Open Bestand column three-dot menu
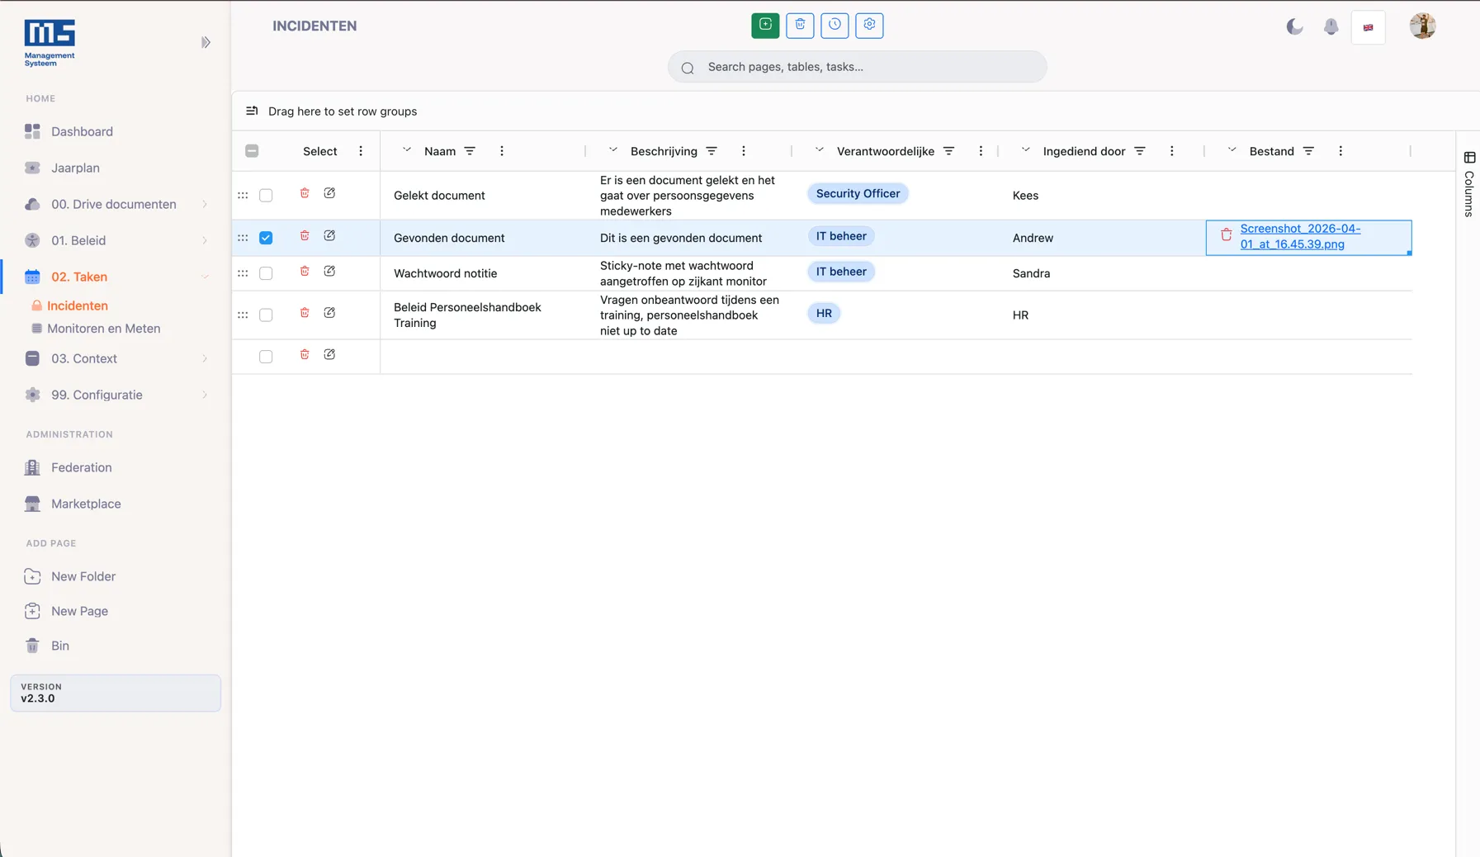The image size is (1480, 857). point(1341,151)
